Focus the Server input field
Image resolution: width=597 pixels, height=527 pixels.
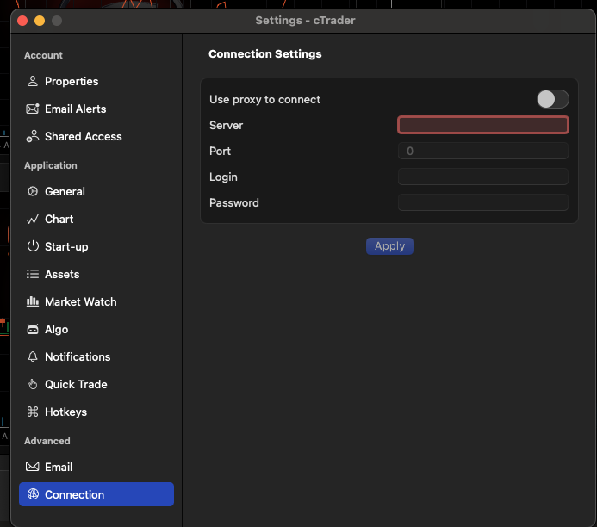click(483, 125)
